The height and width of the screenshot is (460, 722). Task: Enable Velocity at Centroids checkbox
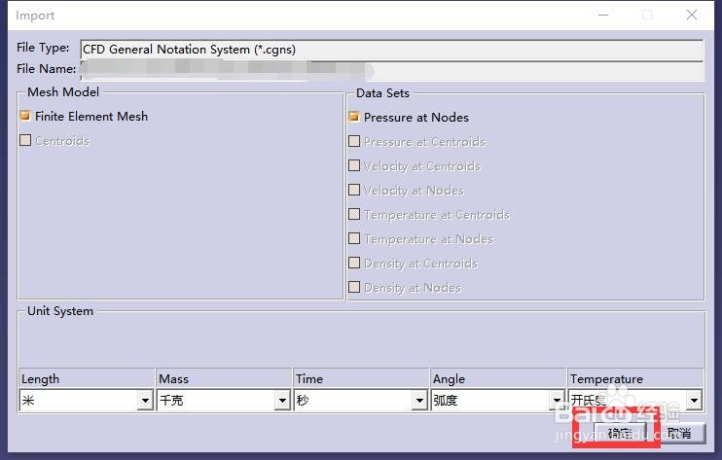pos(354,165)
